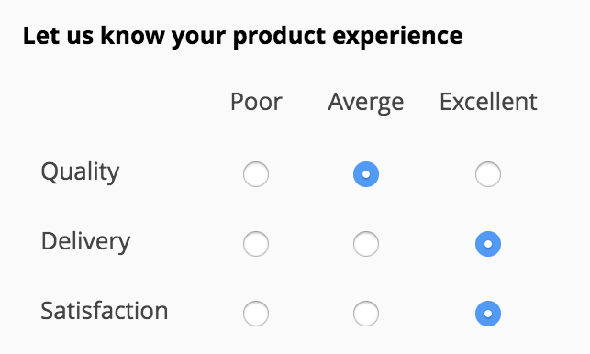Click the Averge column header
Screen dimensions: 590x354
(366, 103)
